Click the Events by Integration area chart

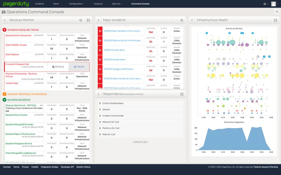click(234, 138)
